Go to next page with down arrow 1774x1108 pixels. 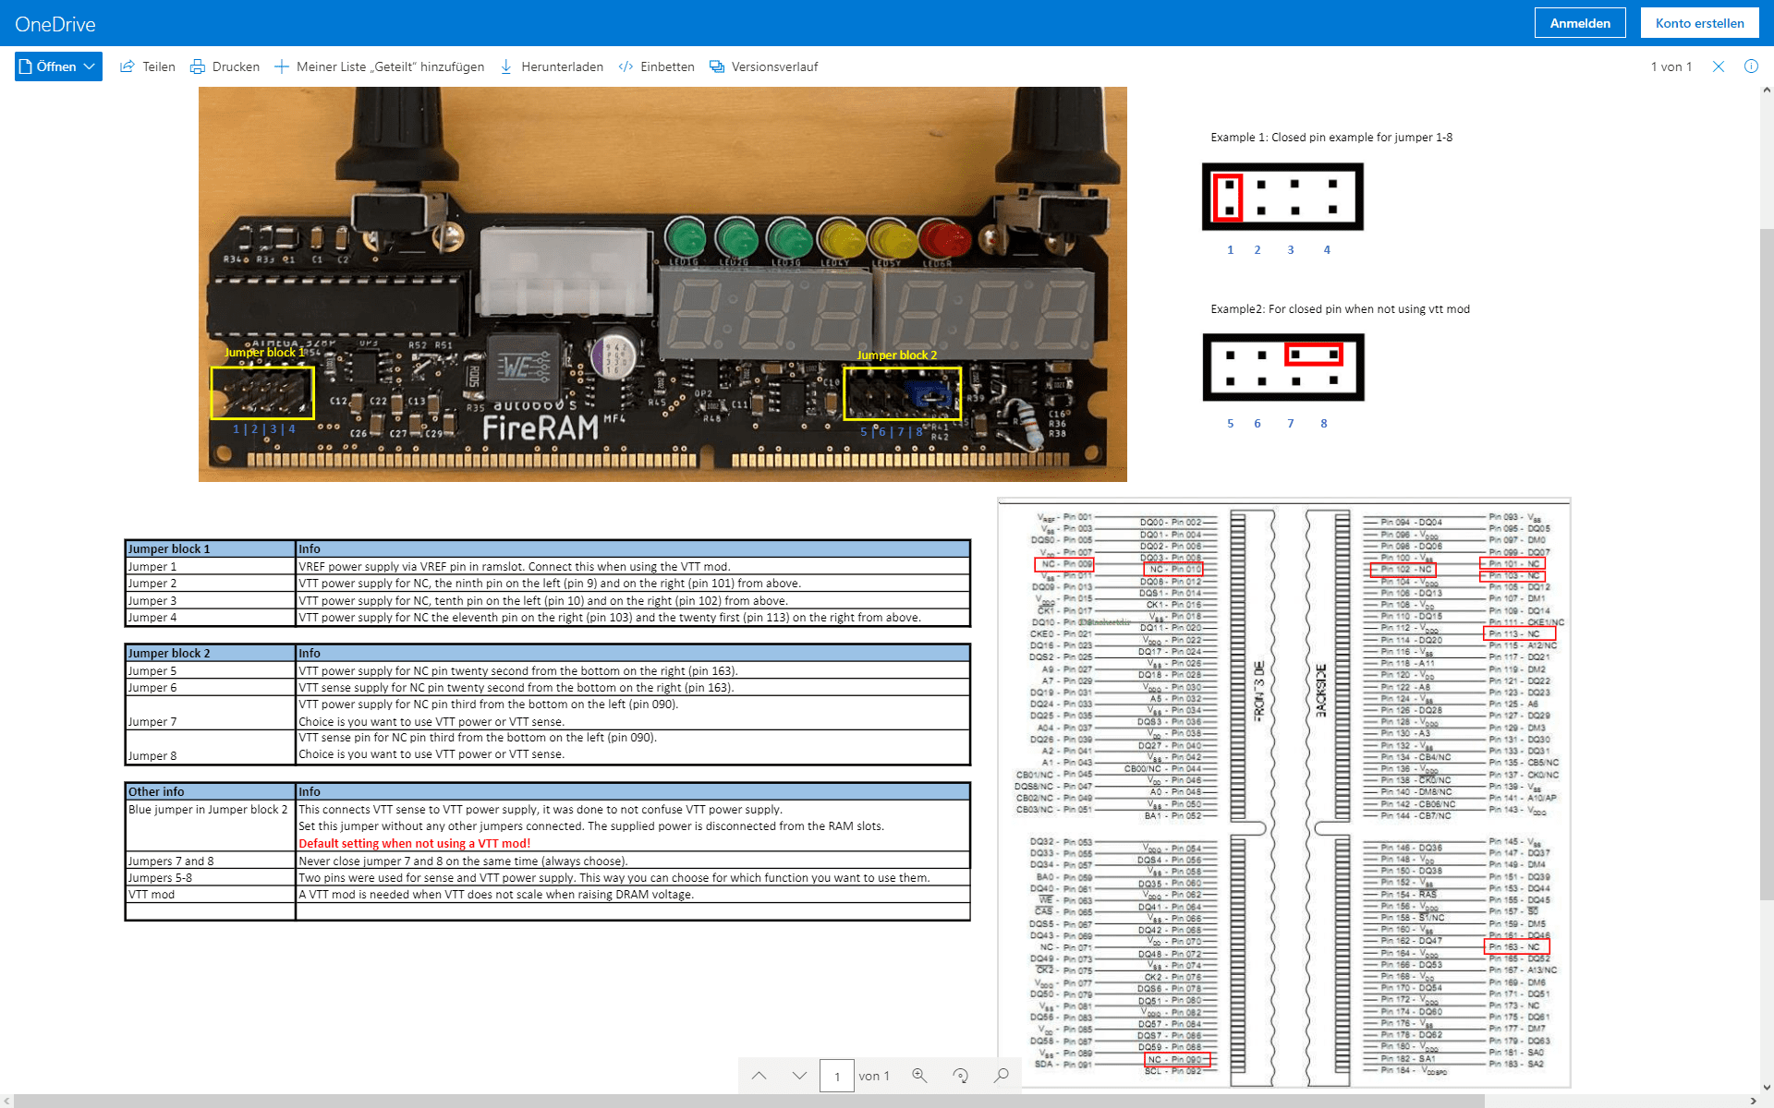point(799,1076)
